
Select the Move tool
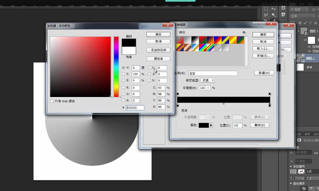274,9
